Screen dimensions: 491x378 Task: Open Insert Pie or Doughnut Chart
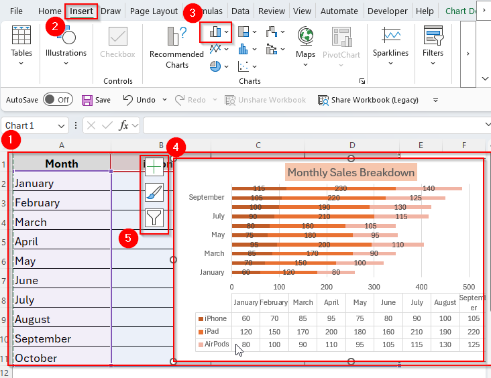pyautogui.click(x=215, y=66)
